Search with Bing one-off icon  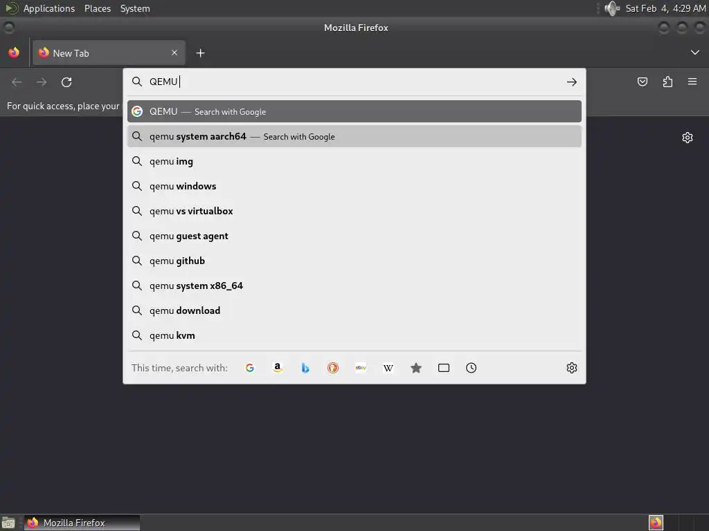click(305, 368)
